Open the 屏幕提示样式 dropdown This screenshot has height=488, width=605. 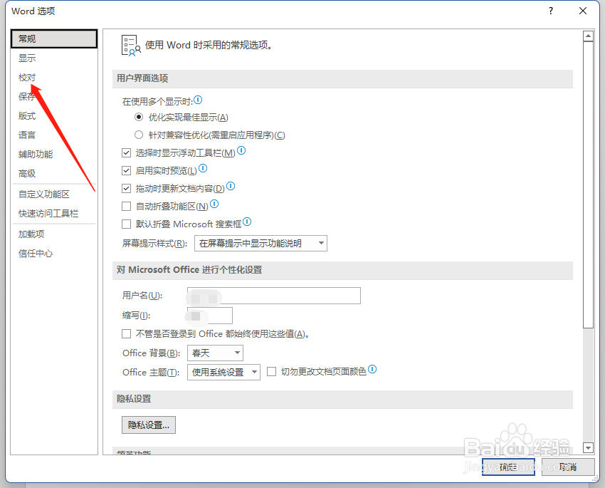tap(261, 243)
